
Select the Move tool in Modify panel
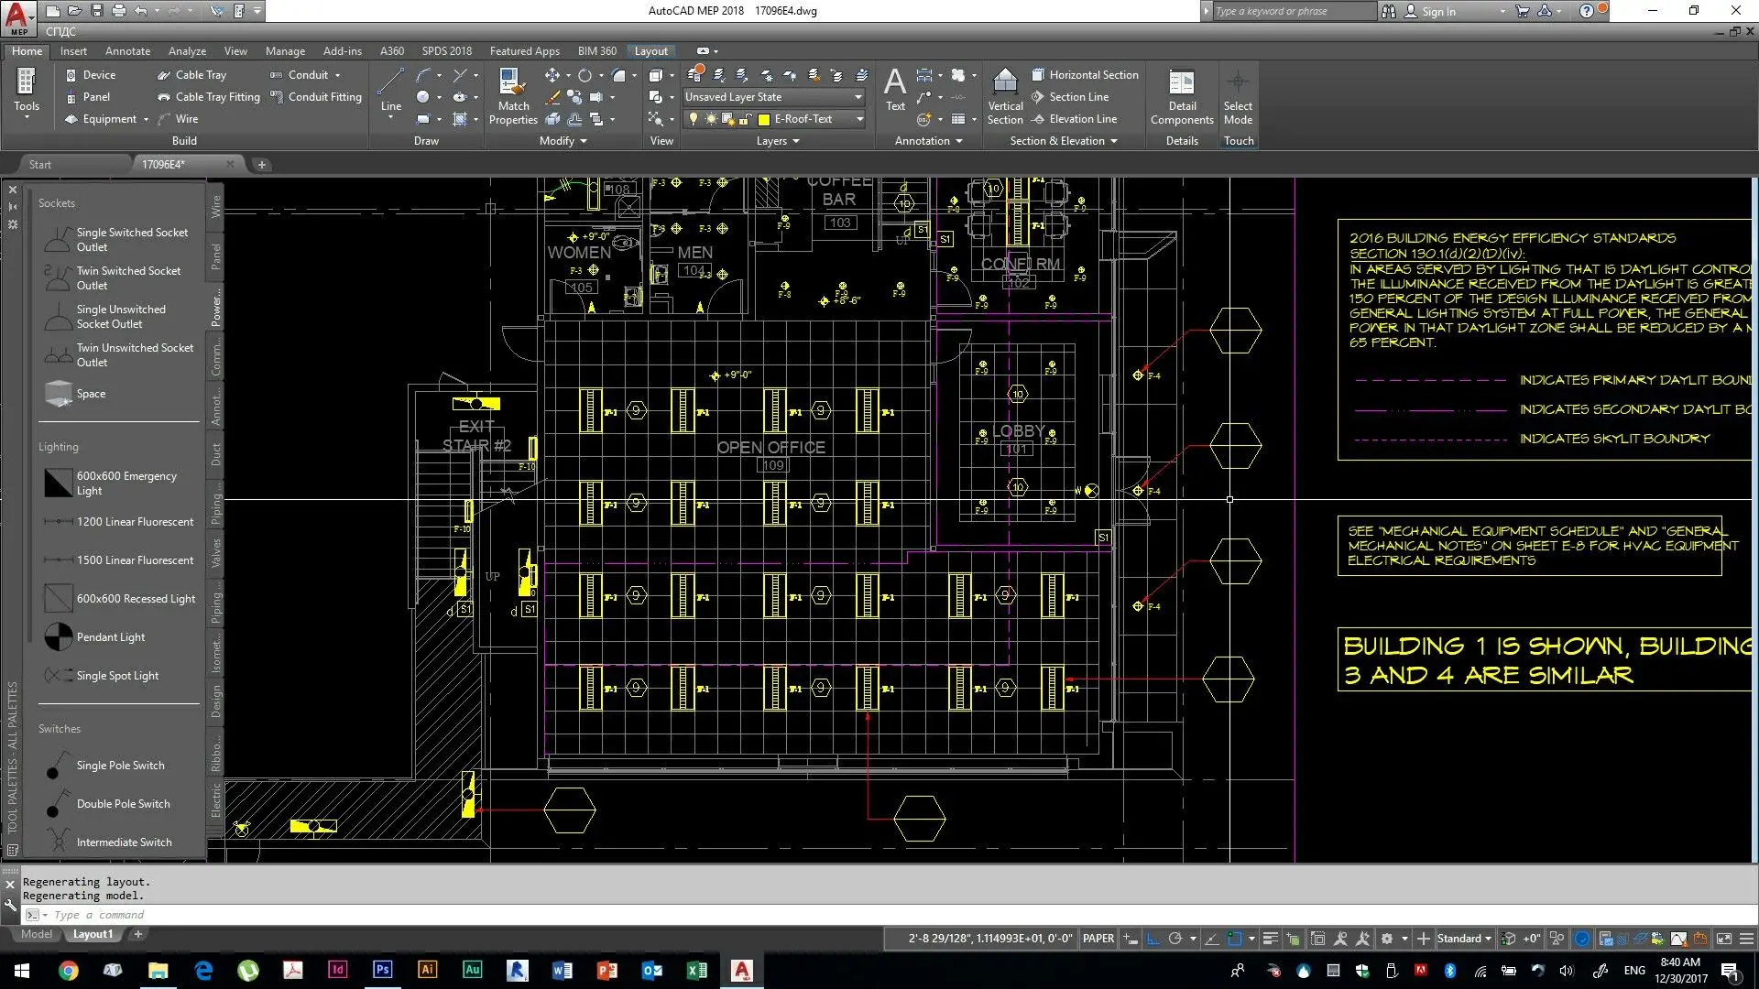tap(552, 75)
